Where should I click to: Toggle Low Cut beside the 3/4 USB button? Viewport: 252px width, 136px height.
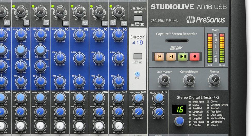pyautogui.click(x=124, y=23)
